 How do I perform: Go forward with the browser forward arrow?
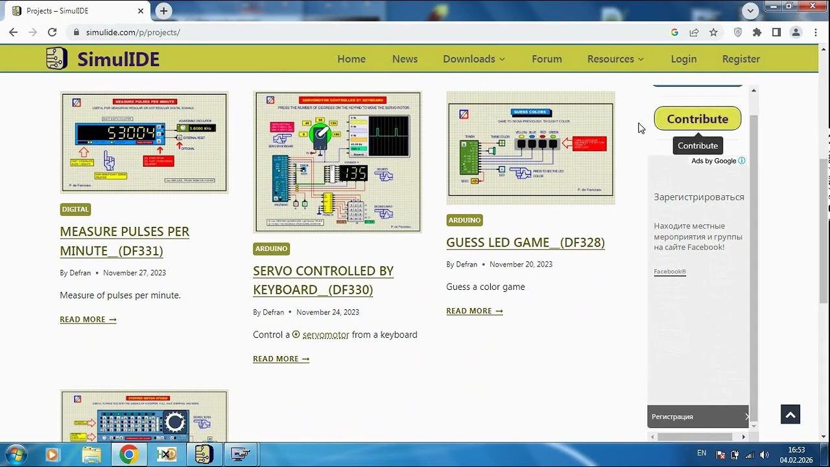pos(32,32)
